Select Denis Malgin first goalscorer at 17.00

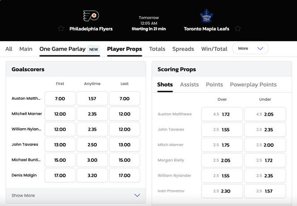tap(60, 175)
